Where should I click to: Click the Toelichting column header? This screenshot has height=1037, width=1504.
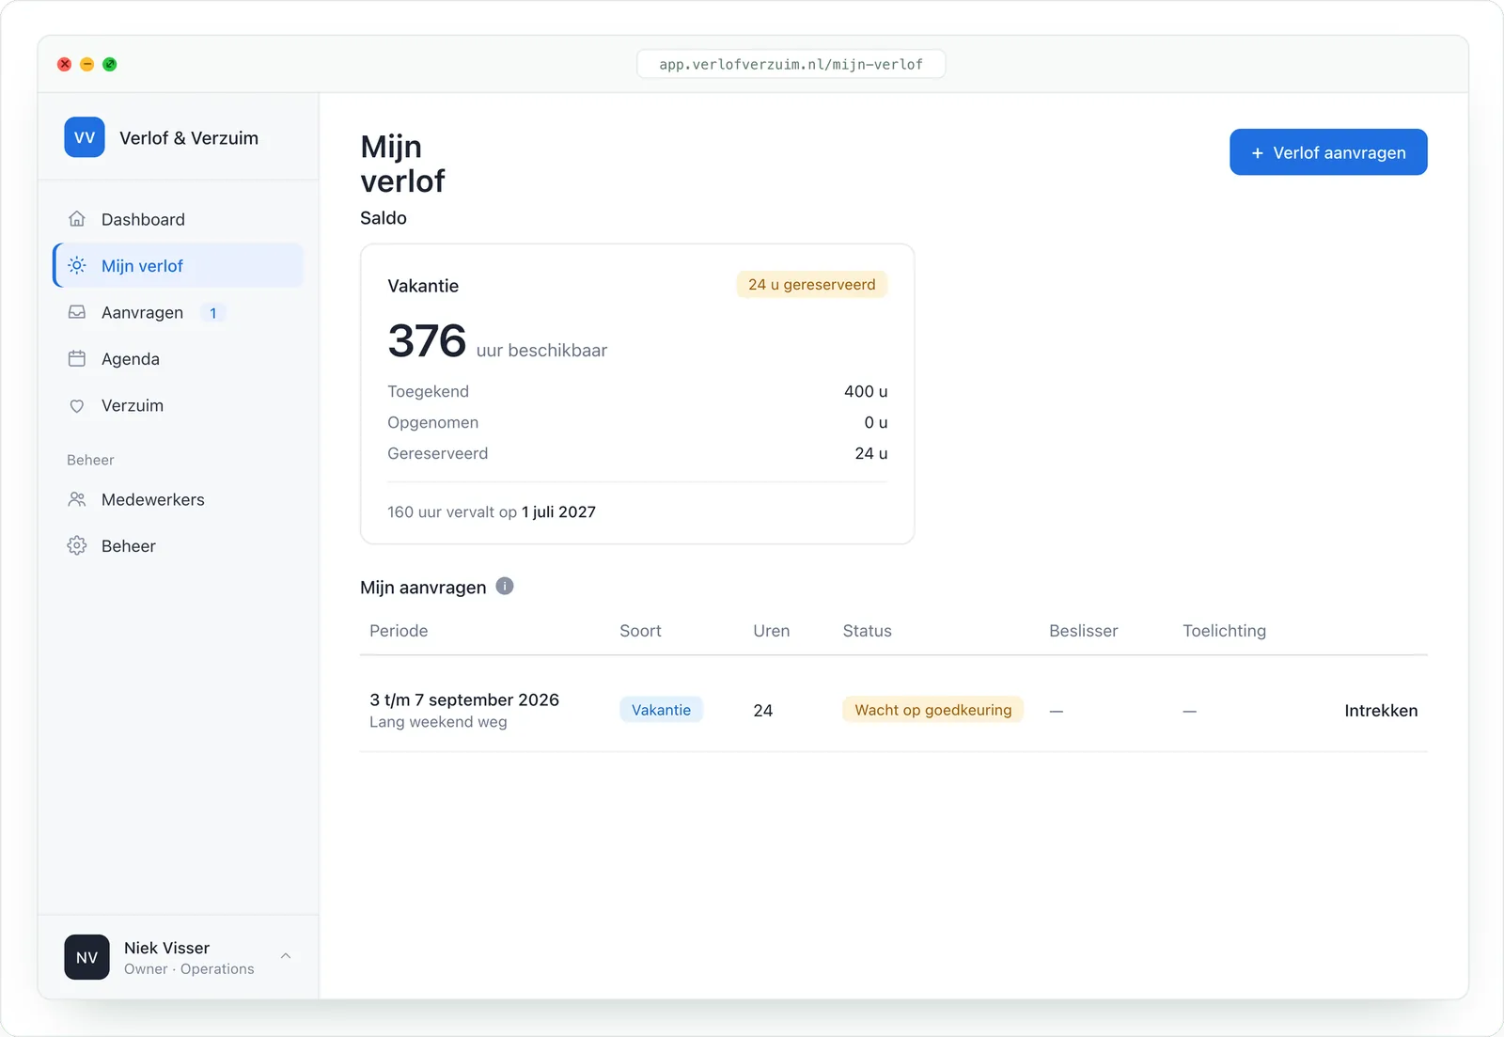[1224, 631]
